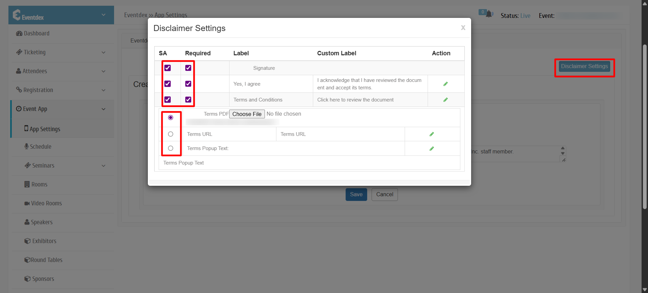Select the Terms Popup Text radio option
Viewport: 648px width, 293px height.
point(171,148)
